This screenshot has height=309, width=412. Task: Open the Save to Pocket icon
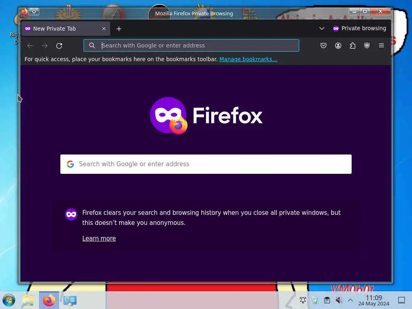(323, 45)
